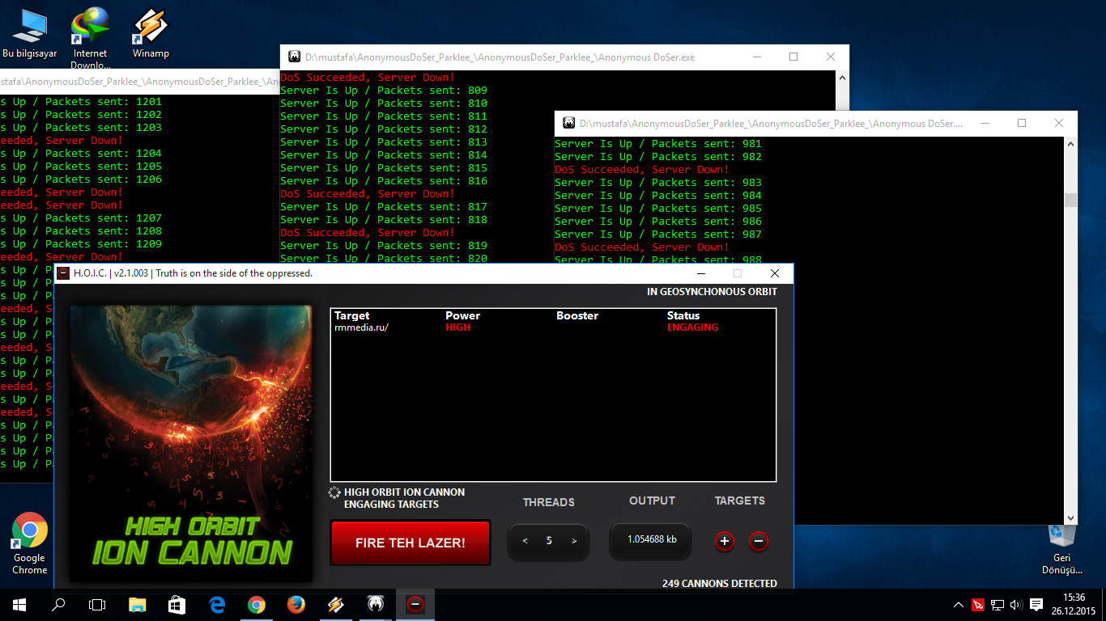Click scroll-up arrow in middle DoSer console
This screenshot has height=621, width=1106.
pyautogui.click(x=842, y=78)
